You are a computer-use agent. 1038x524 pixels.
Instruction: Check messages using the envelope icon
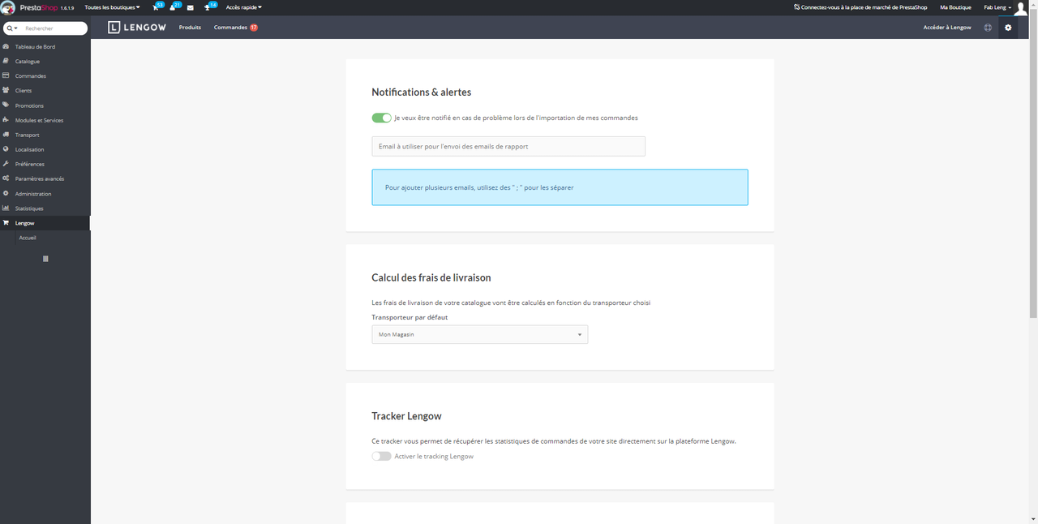point(190,7)
